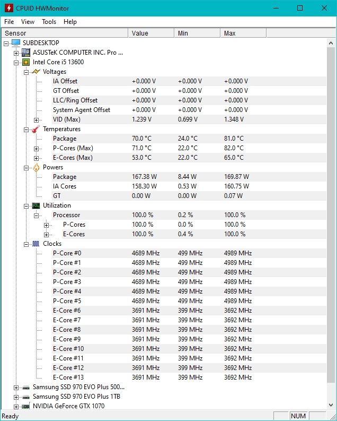337x421 pixels.
Task: Collapse the Utilization section
Action: (26, 206)
